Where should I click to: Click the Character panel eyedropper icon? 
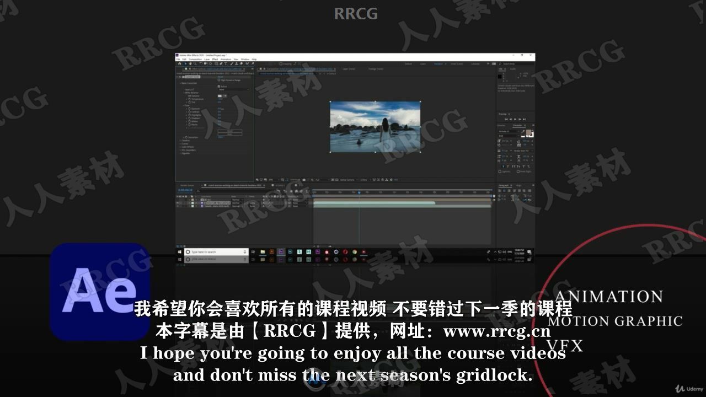[523, 131]
